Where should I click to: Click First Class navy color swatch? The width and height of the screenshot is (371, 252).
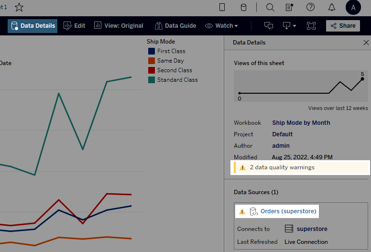[x=152, y=51]
